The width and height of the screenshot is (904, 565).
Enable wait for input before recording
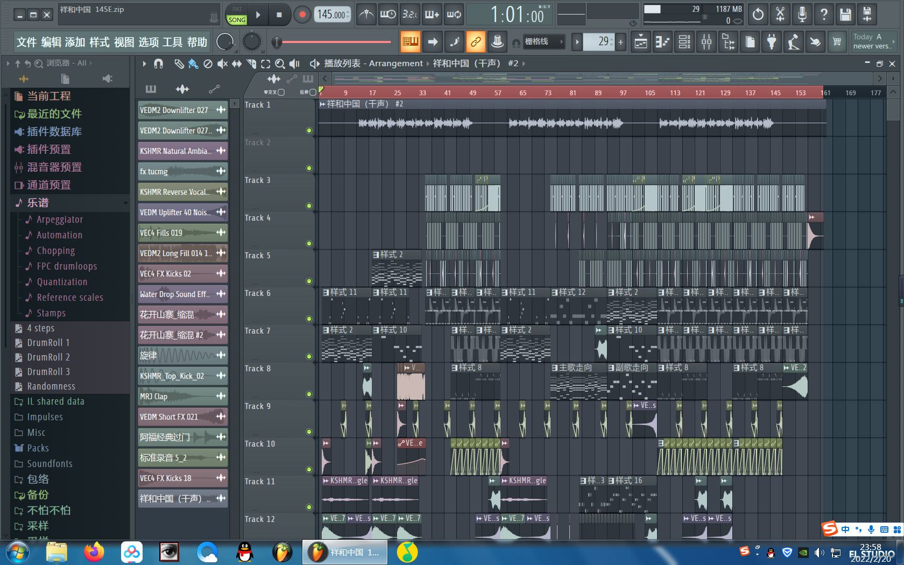(x=388, y=15)
